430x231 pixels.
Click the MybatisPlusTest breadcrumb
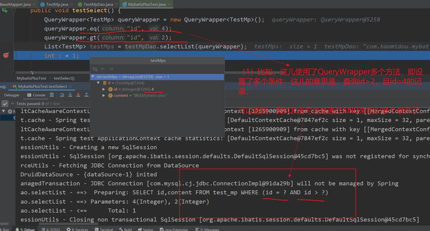tap(31, 78)
